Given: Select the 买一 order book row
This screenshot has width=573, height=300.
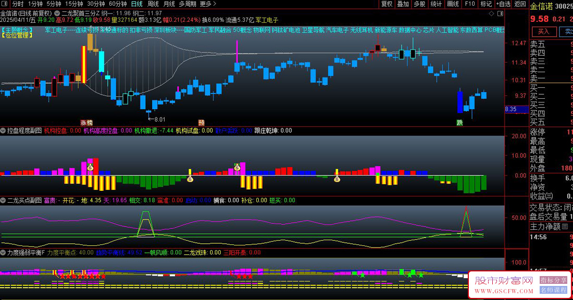Looking at the screenshot, I should point(552,88).
